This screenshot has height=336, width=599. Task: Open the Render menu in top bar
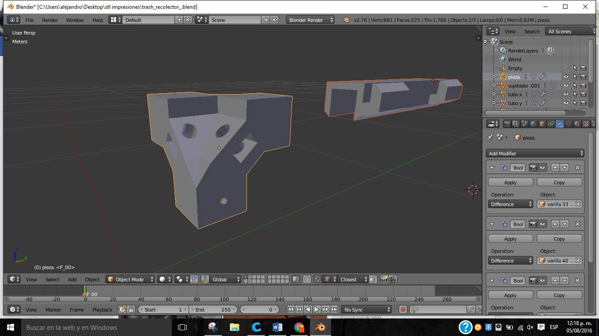point(50,20)
